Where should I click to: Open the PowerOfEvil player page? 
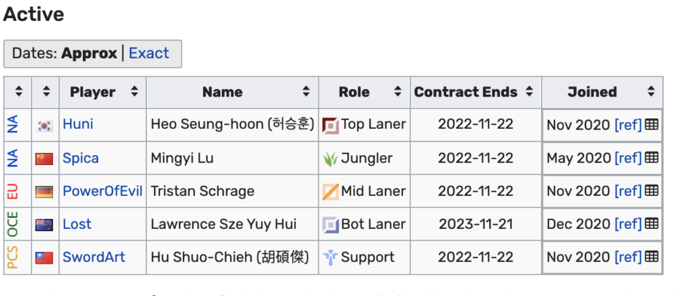(x=102, y=191)
